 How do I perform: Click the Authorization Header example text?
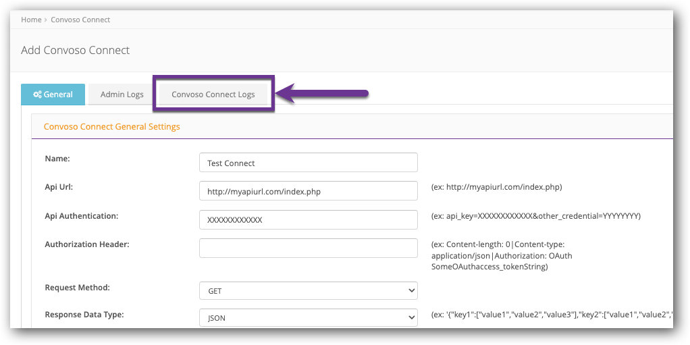(x=502, y=256)
